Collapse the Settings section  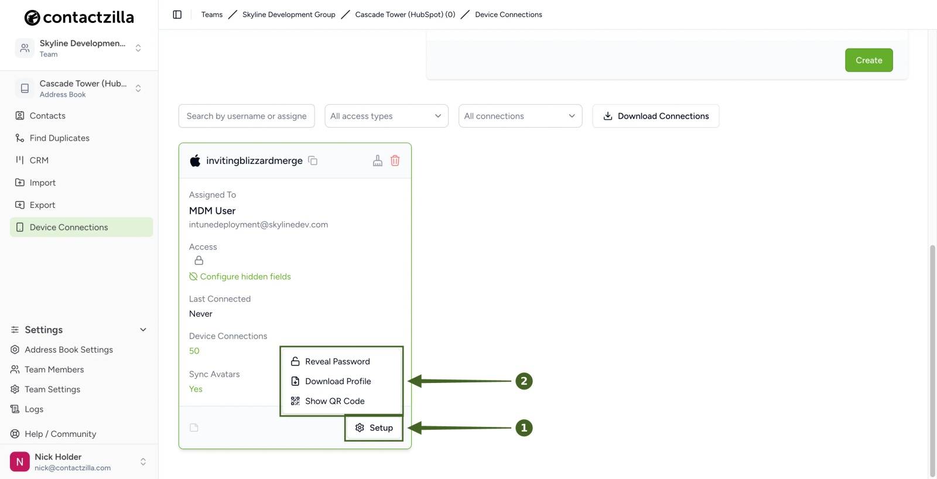143,330
